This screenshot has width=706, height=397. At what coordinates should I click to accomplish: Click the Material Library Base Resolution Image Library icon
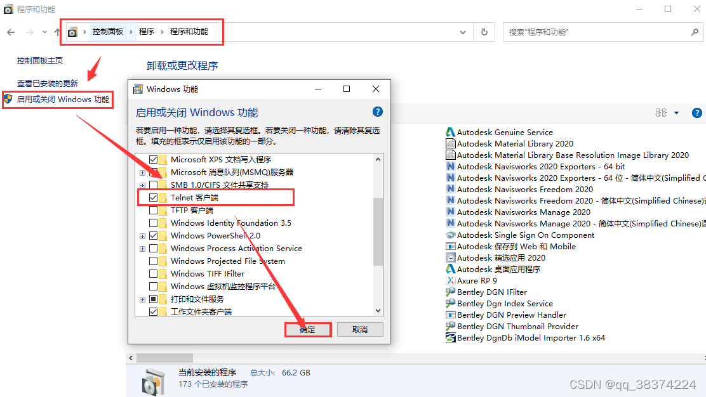pos(450,155)
